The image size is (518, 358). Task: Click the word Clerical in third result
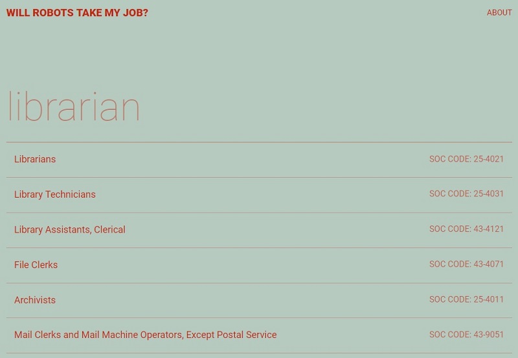[x=109, y=229]
